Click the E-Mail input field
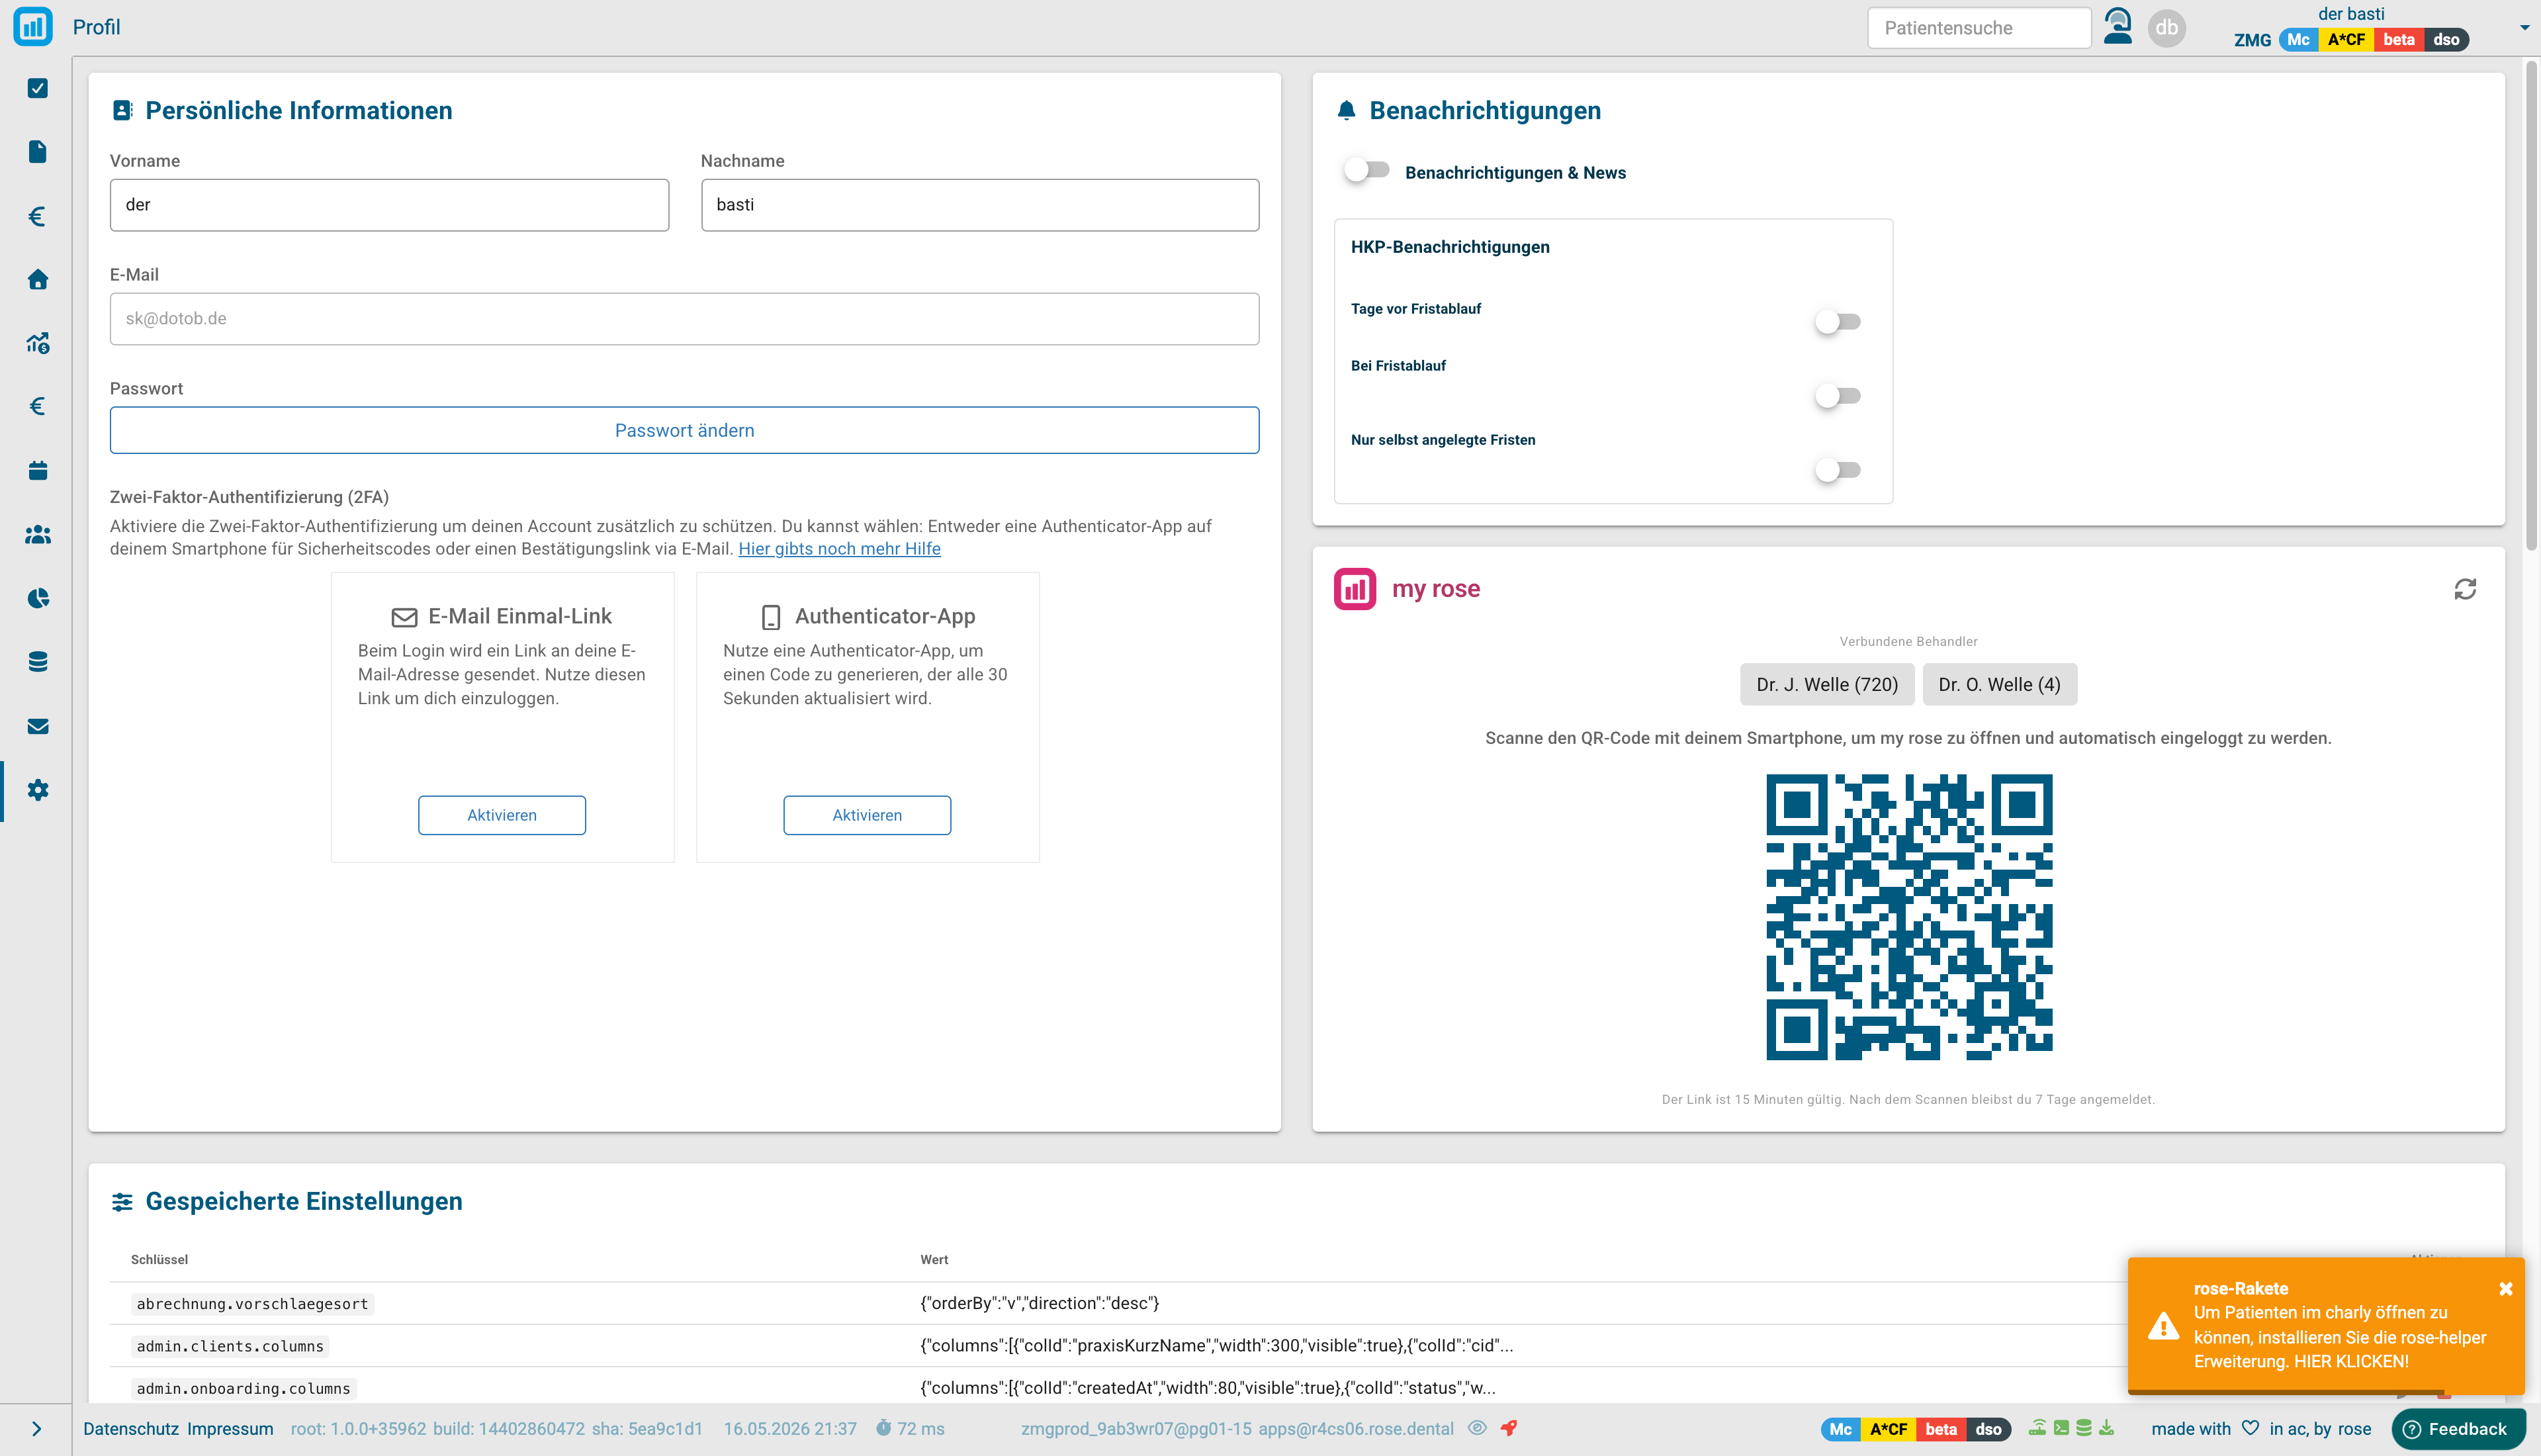This screenshot has width=2541, height=1456. tap(685, 319)
